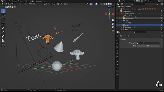The image size is (164, 92).
Task: Toggle snapping magnet in header
Action: tap(58, 4)
